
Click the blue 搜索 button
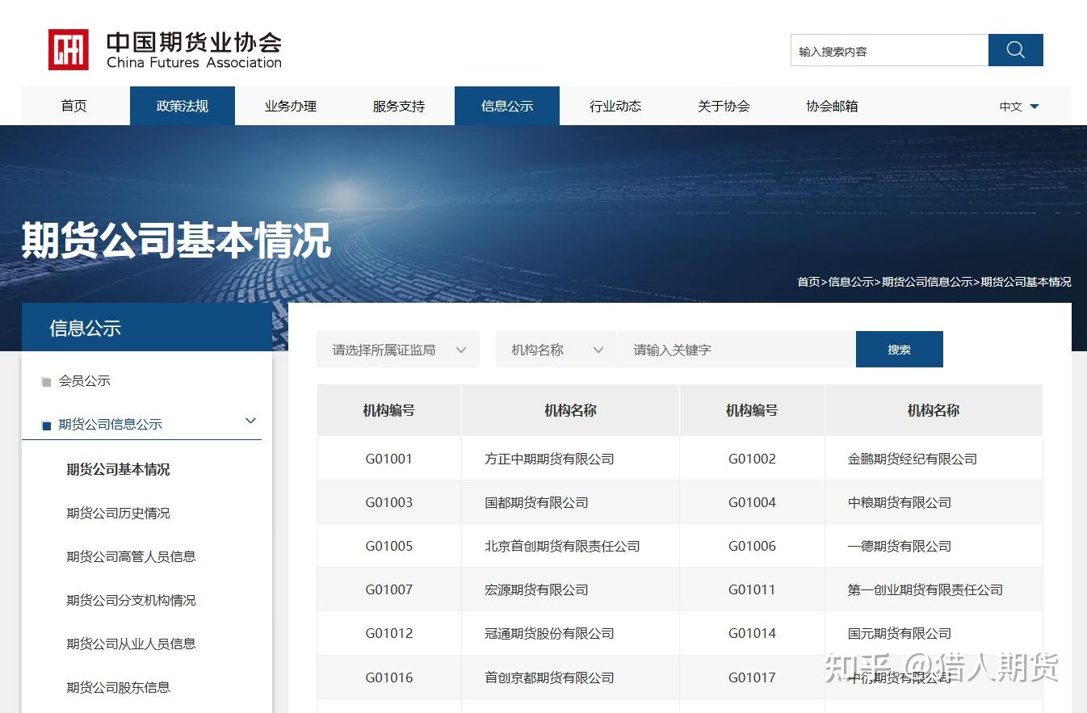[x=899, y=350]
